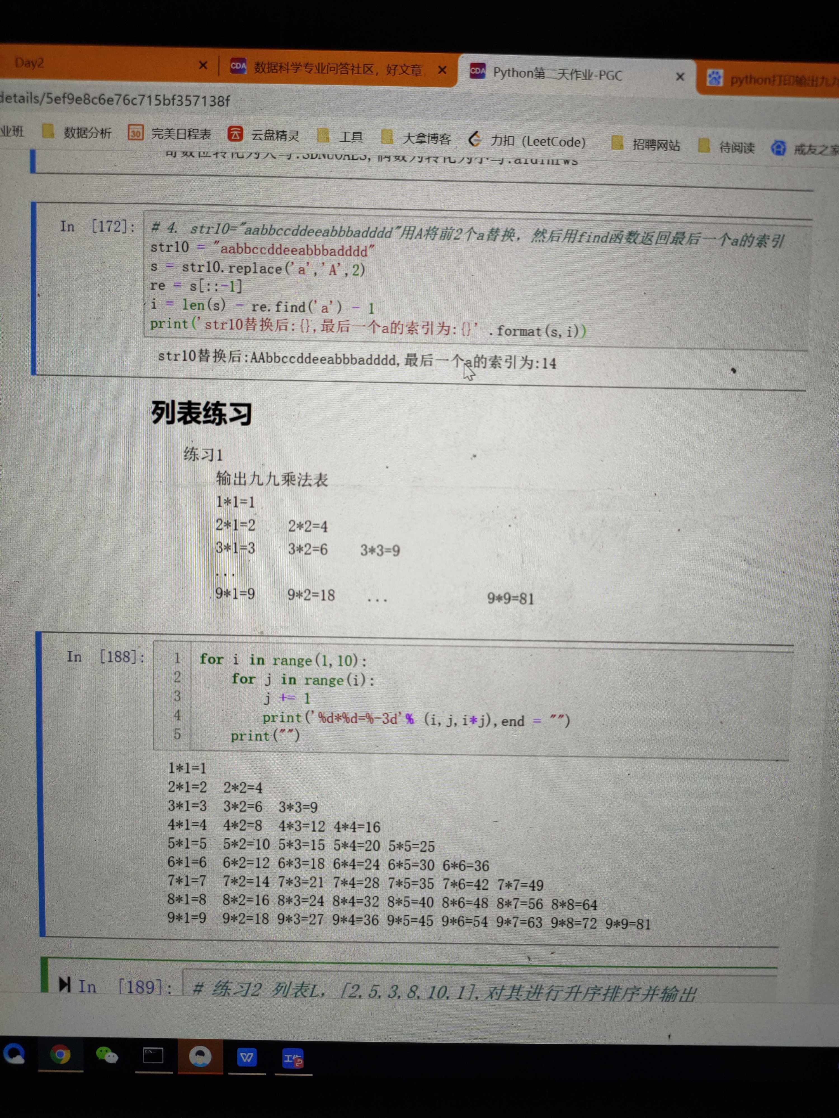This screenshot has width=839, height=1118.
Task: Click the avatar app icon in taskbar
Action: coord(200,1056)
